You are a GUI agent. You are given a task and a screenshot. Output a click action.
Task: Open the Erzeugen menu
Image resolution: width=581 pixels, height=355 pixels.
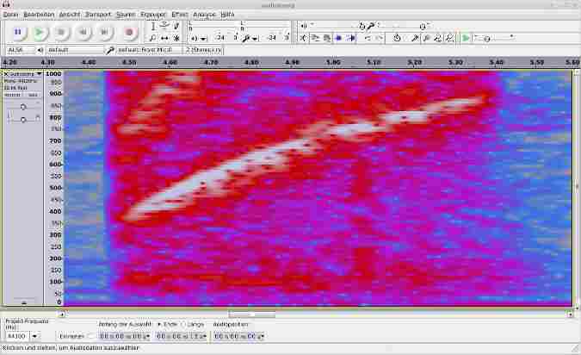coord(153,15)
